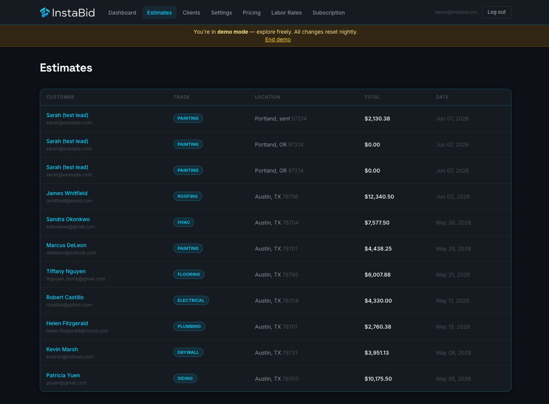Go to Clients page
549x404 pixels.
[191, 13]
